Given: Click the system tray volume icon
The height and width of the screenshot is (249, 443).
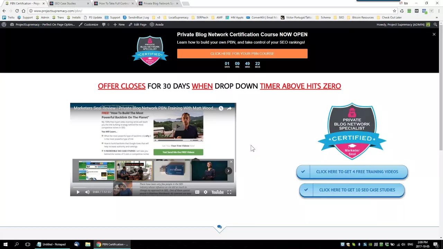Looking at the screenshot, I should click(x=403, y=245).
